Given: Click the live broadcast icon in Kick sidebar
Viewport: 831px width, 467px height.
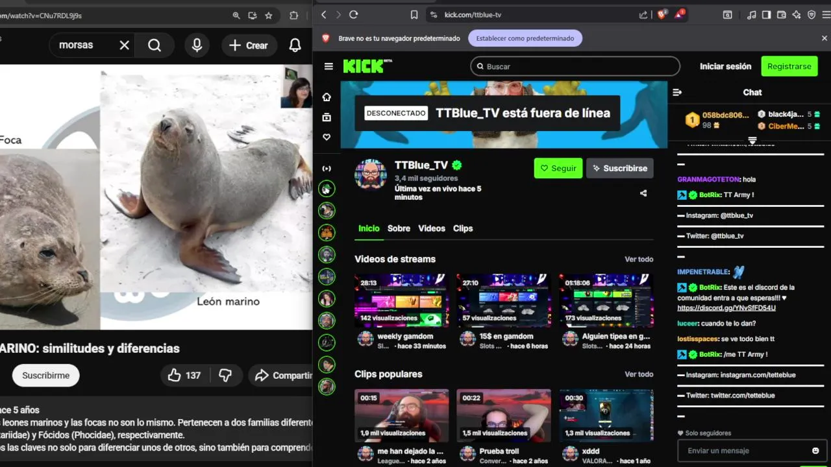Looking at the screenshot, I should click(327, 169).
